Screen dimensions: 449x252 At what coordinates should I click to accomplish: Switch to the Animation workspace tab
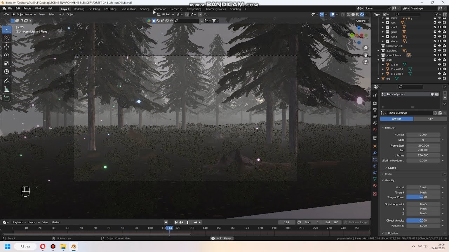coord(160,9)
